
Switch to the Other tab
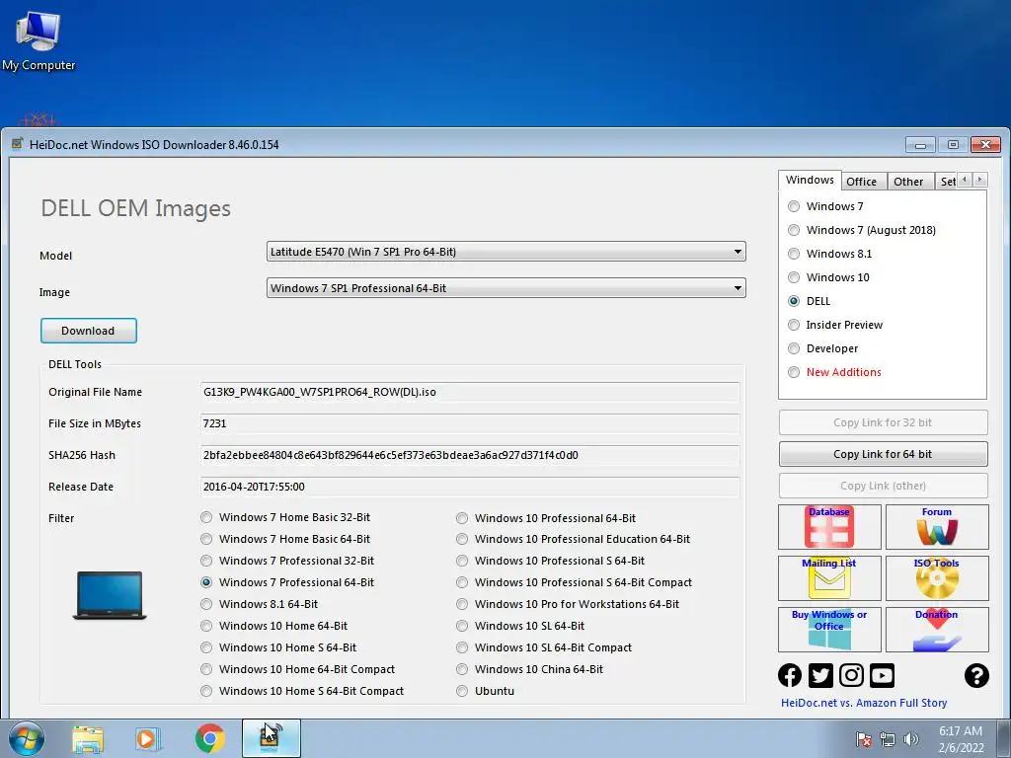(908, 182)
